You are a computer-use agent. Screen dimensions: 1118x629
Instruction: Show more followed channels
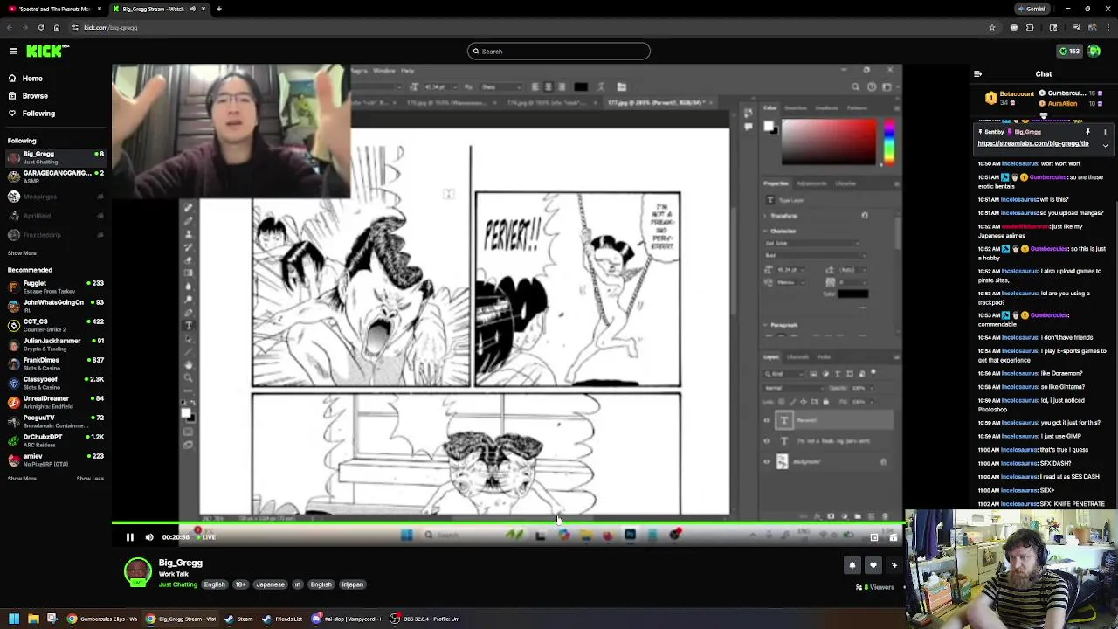[23, 253]
